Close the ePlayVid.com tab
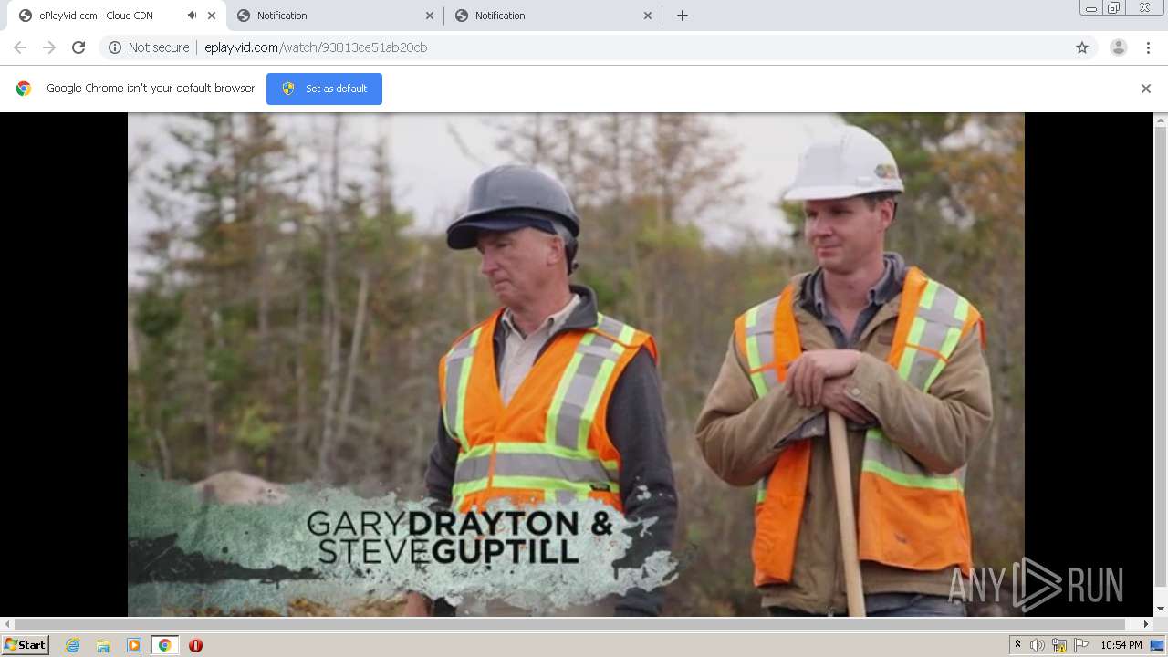 click(x=212, y=16)
